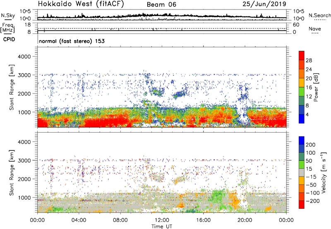The width and height of the screenshot is (331, 229).
Task: Click the '1000' tick in velocity panel
Action: pos(24,198)
